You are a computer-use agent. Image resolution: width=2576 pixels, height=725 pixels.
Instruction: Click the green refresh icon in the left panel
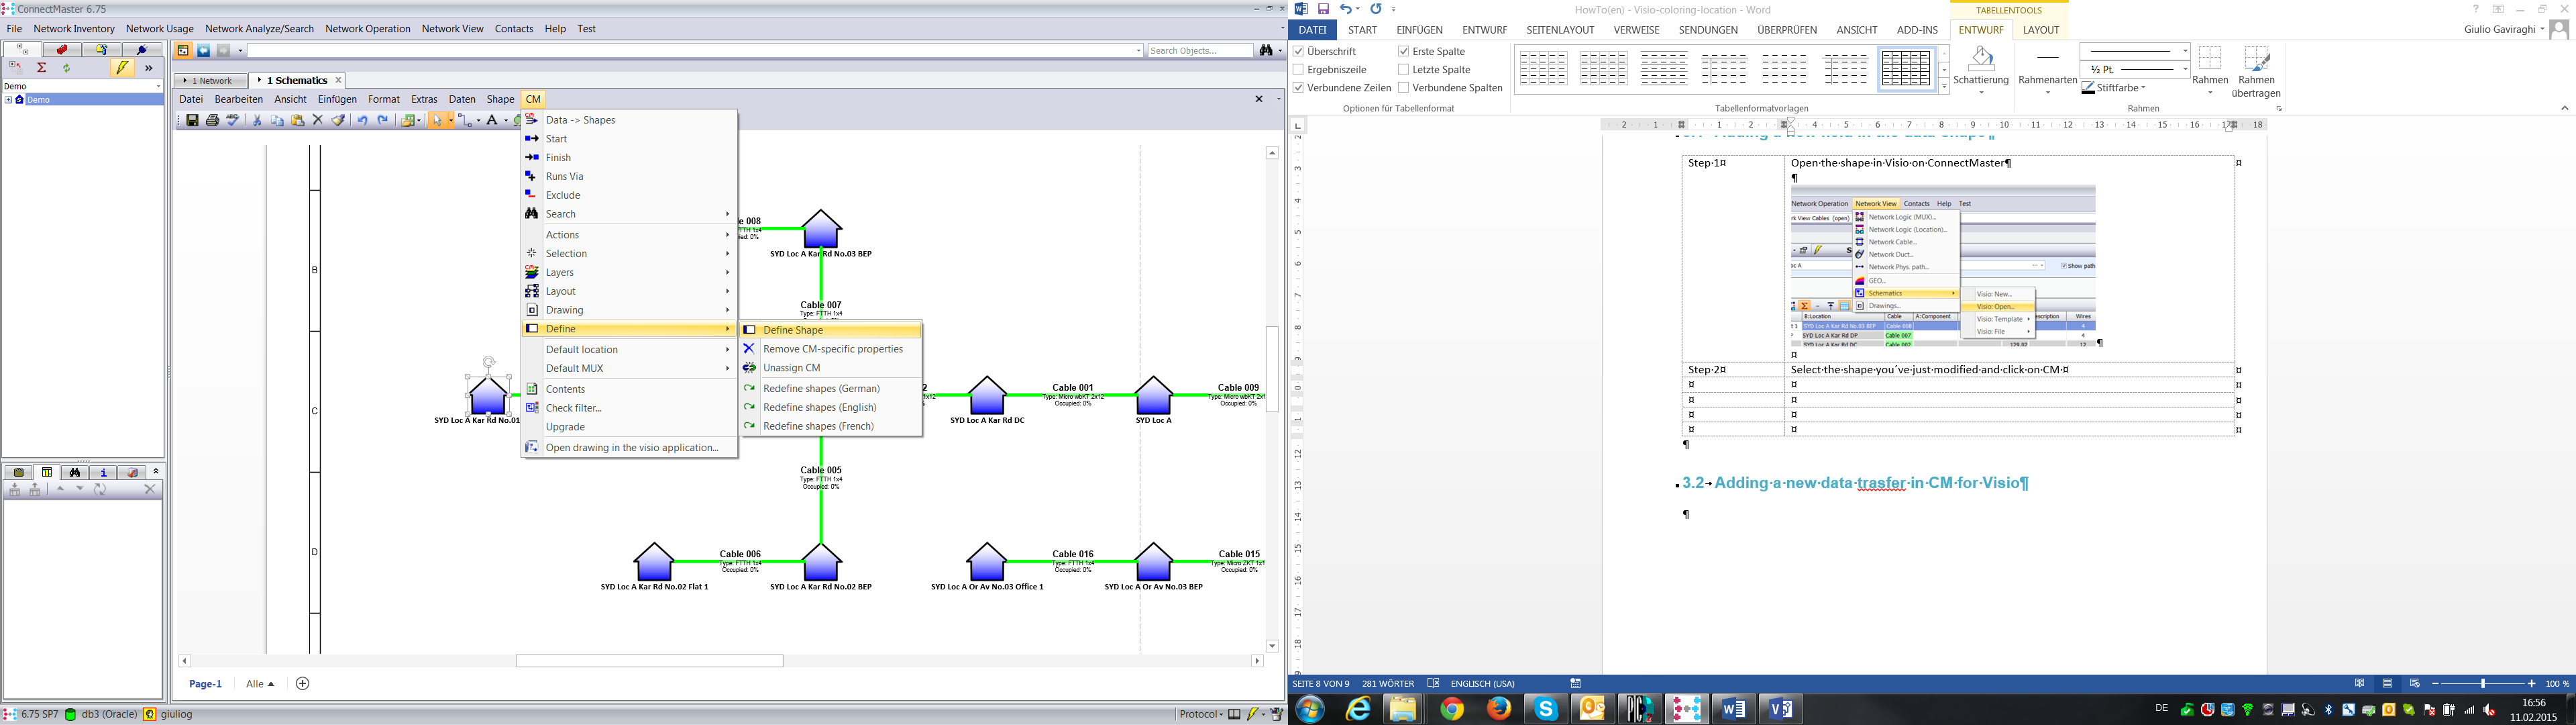click(x=66, y=68)
